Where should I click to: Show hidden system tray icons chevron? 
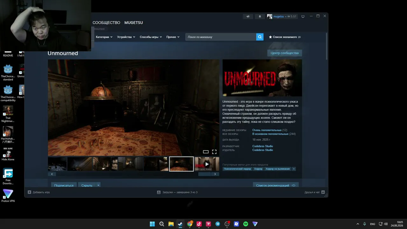coord(358,224)
